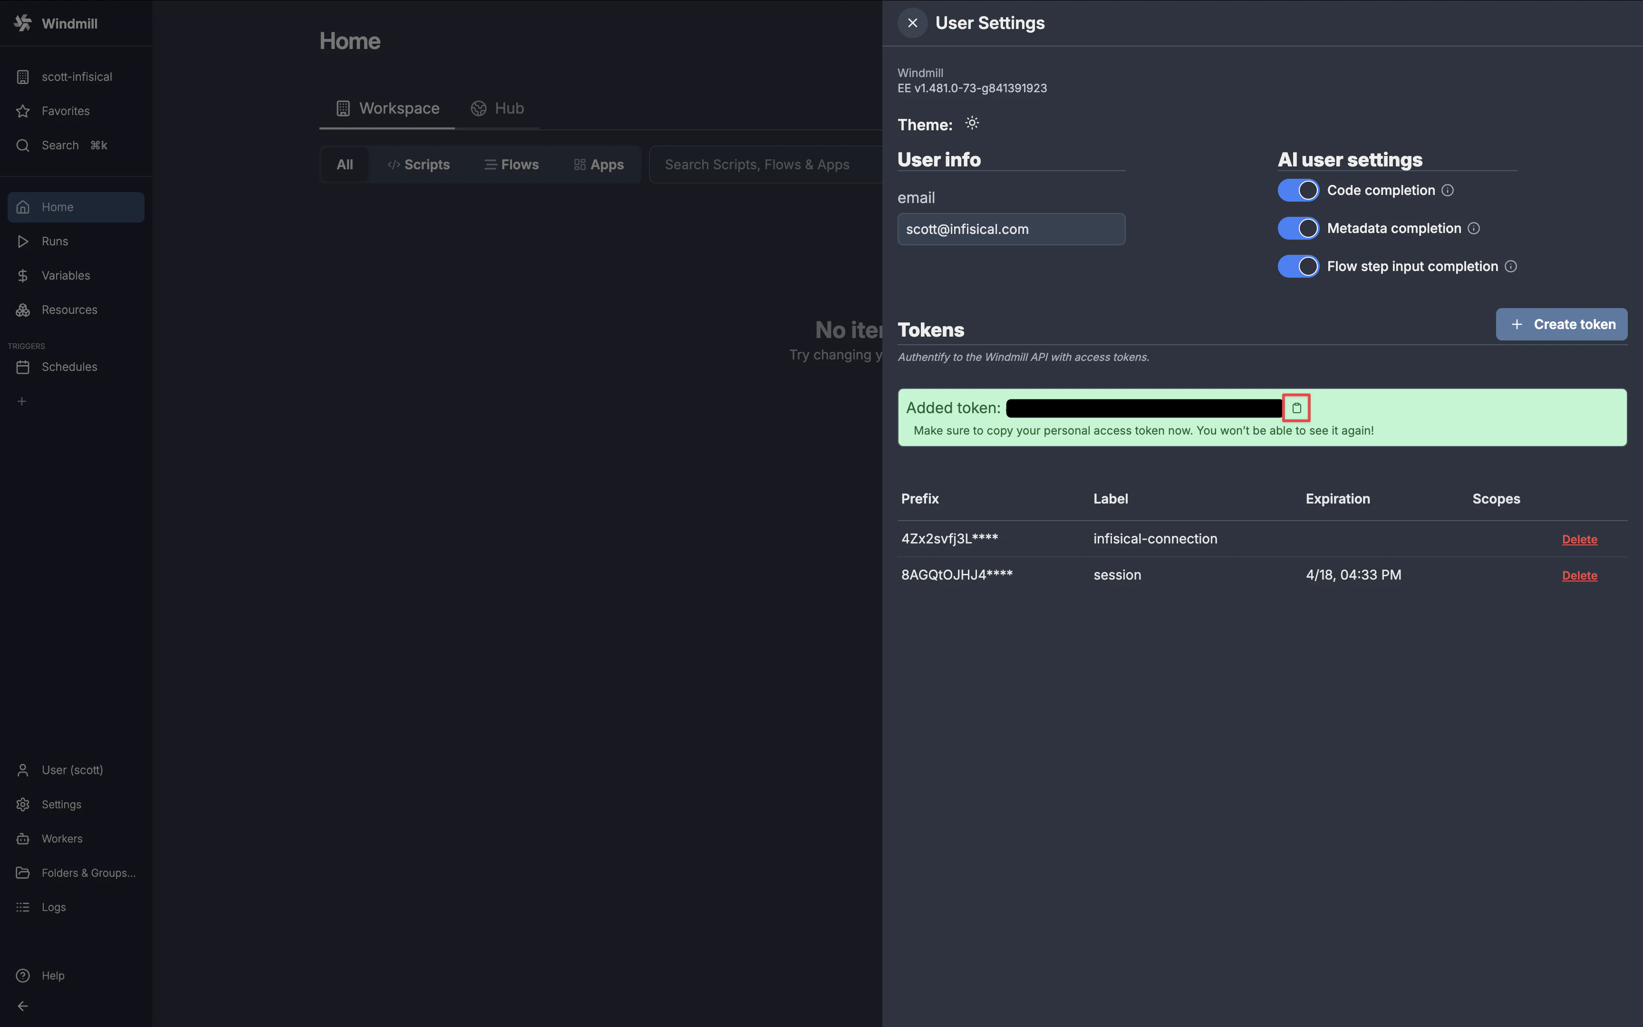Open Folders & Groups in the sidebar
The width and height of the screenshot is (1643, 1027).
[x=76, y=873]
